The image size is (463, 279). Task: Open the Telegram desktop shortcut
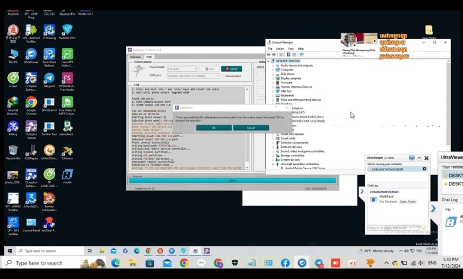[49, 79]
